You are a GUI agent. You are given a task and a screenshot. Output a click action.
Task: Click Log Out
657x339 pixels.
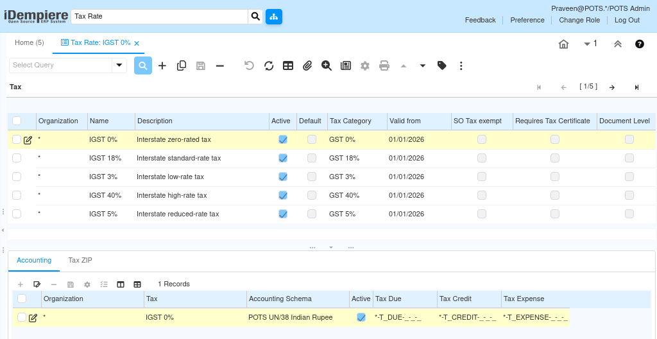click(627, 20)
